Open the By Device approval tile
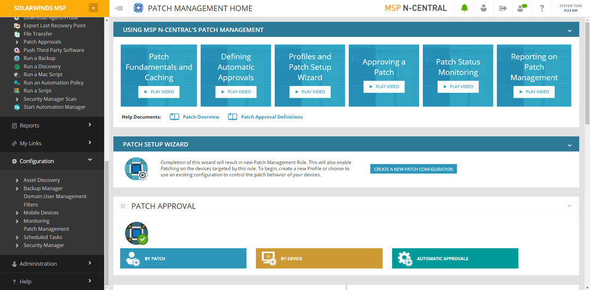This screenshot has height=290, width=590. click(319, 259)
